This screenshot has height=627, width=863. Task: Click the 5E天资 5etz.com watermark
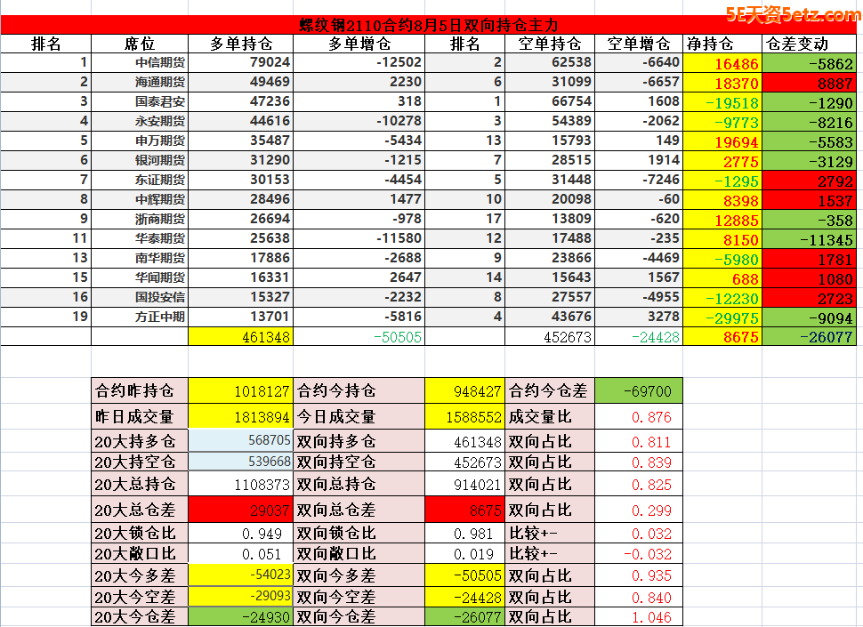tap(793, 14)
